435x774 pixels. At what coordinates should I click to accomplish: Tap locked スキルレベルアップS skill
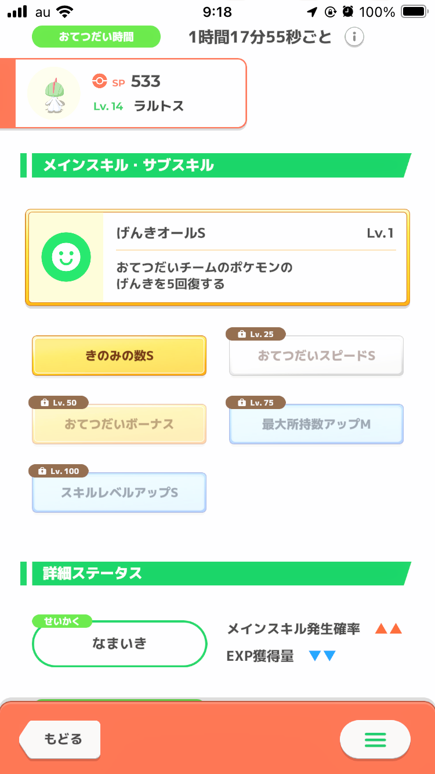[119, 493]
